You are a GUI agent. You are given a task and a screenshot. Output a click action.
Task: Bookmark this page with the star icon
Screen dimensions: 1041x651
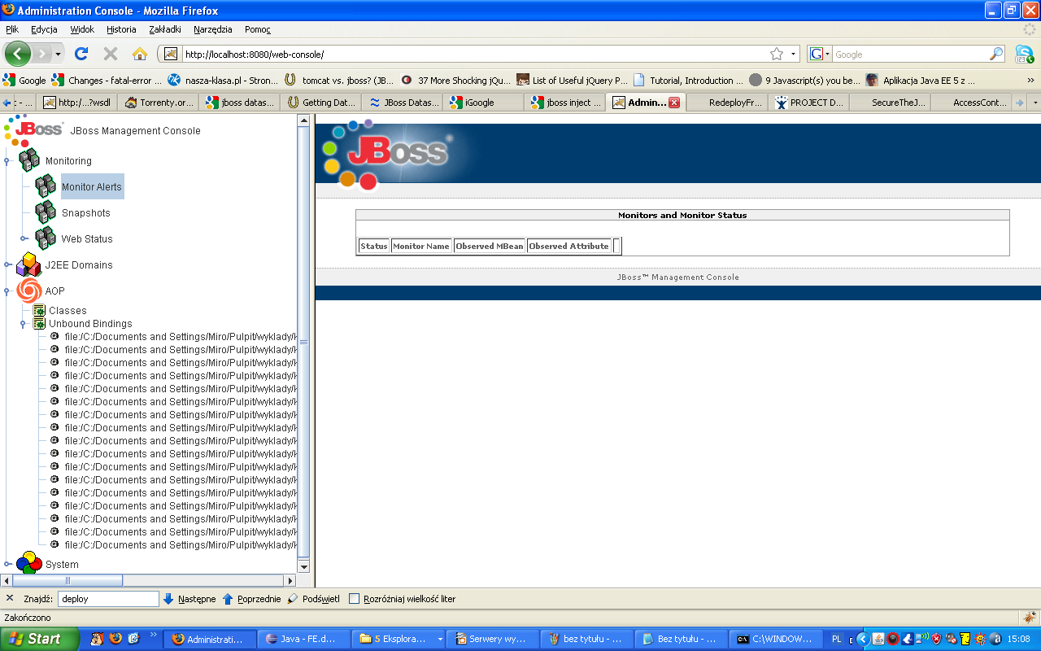(777, 54)
